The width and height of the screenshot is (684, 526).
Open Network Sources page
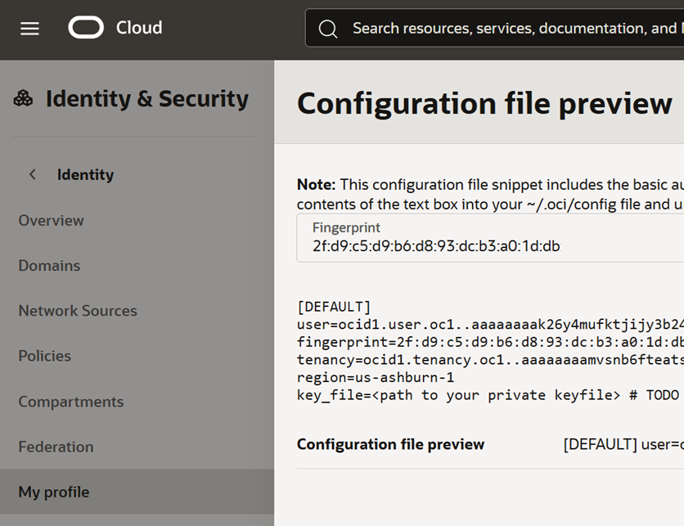point(78,311)
